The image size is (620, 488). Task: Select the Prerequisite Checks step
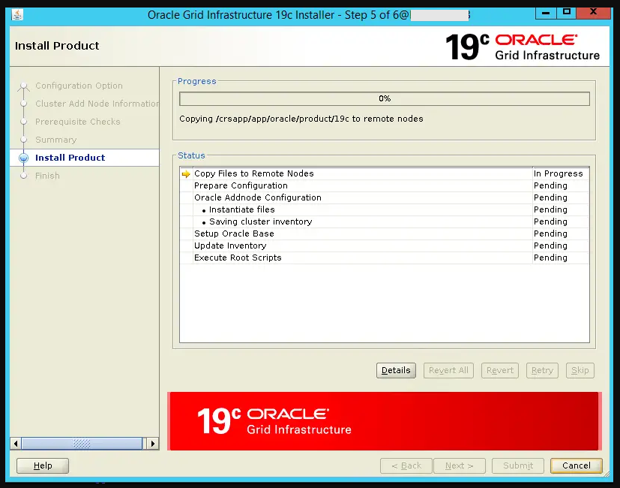[77, 122]
